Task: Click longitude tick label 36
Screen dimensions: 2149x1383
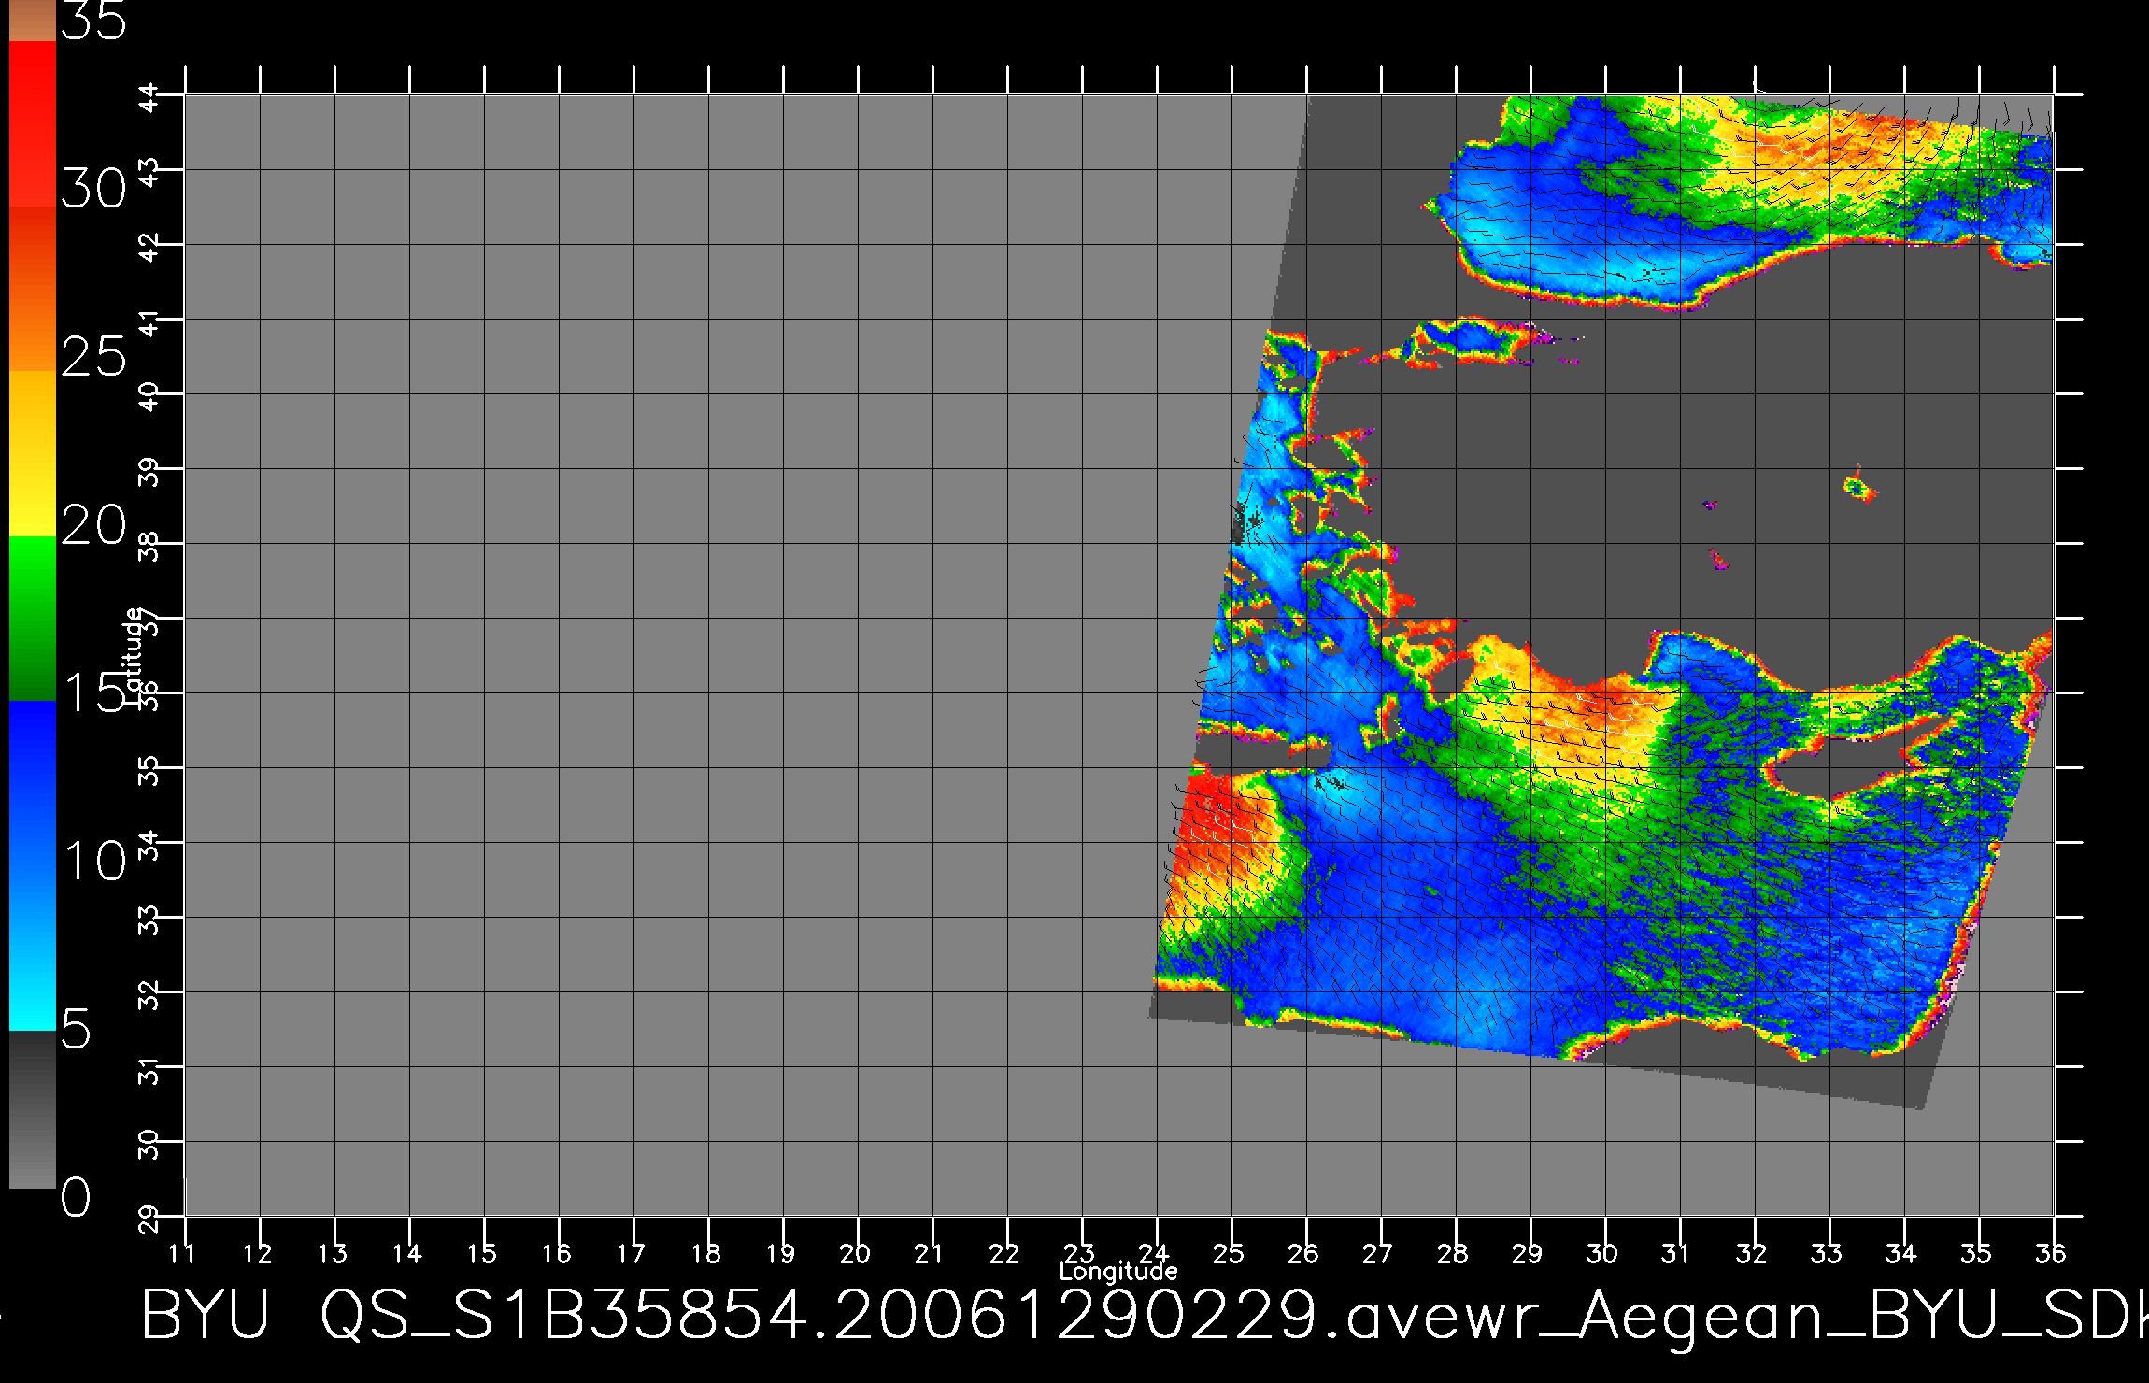Action: [x=2051, y=1253]
